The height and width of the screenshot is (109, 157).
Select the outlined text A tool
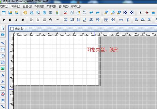[x=3, y=82]
